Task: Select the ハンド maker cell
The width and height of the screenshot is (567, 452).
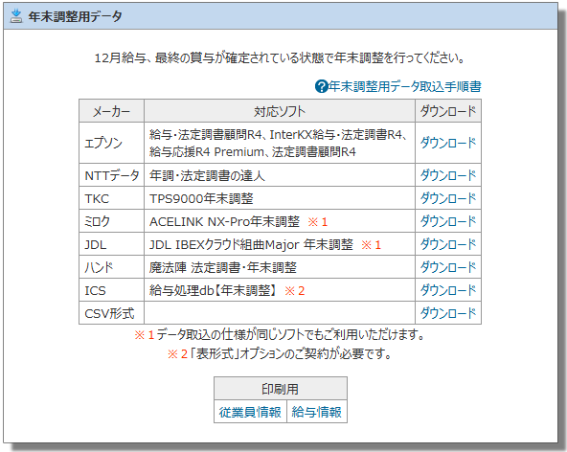Action: pyautogui.click(x=111, y=267)
